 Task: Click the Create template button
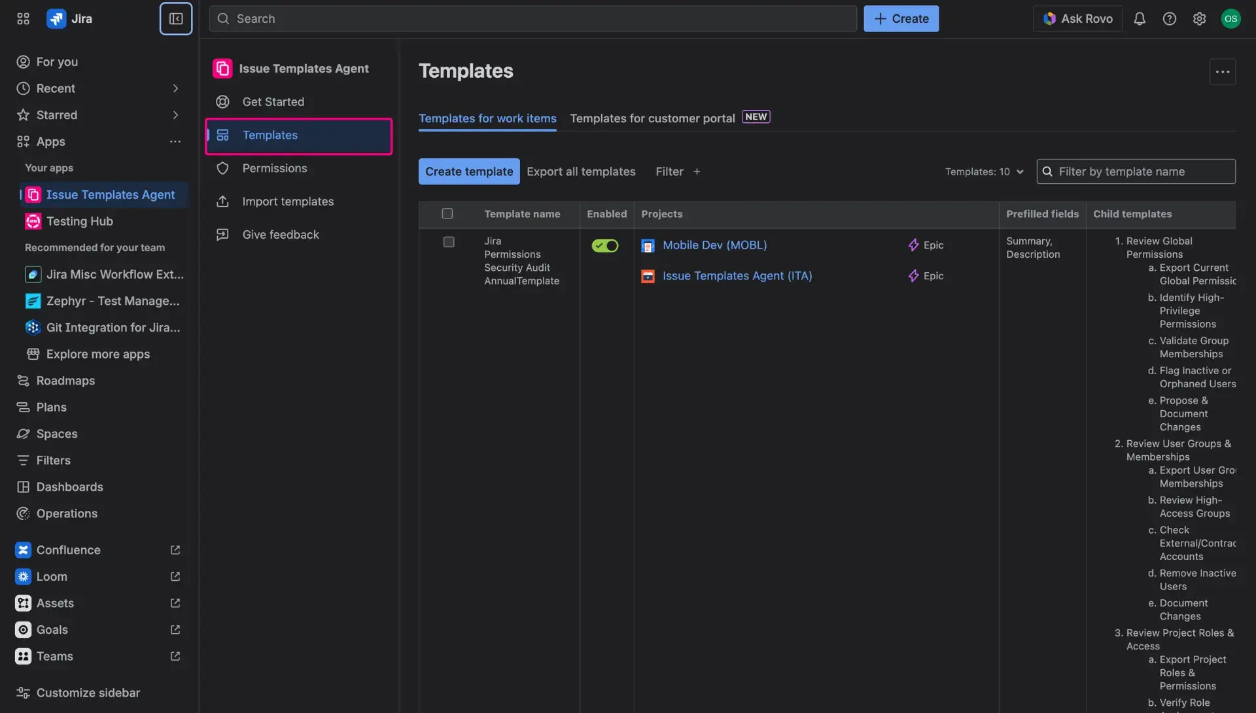[x=468, y=171]
